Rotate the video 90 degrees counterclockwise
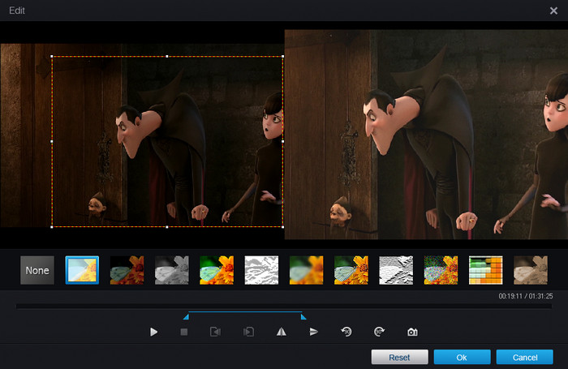This screenshot has width=568, height=369. (x=346, y=332)
